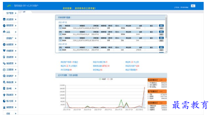
Task: Toggle the 欠款 legend series
Action: tap(110, 79)
